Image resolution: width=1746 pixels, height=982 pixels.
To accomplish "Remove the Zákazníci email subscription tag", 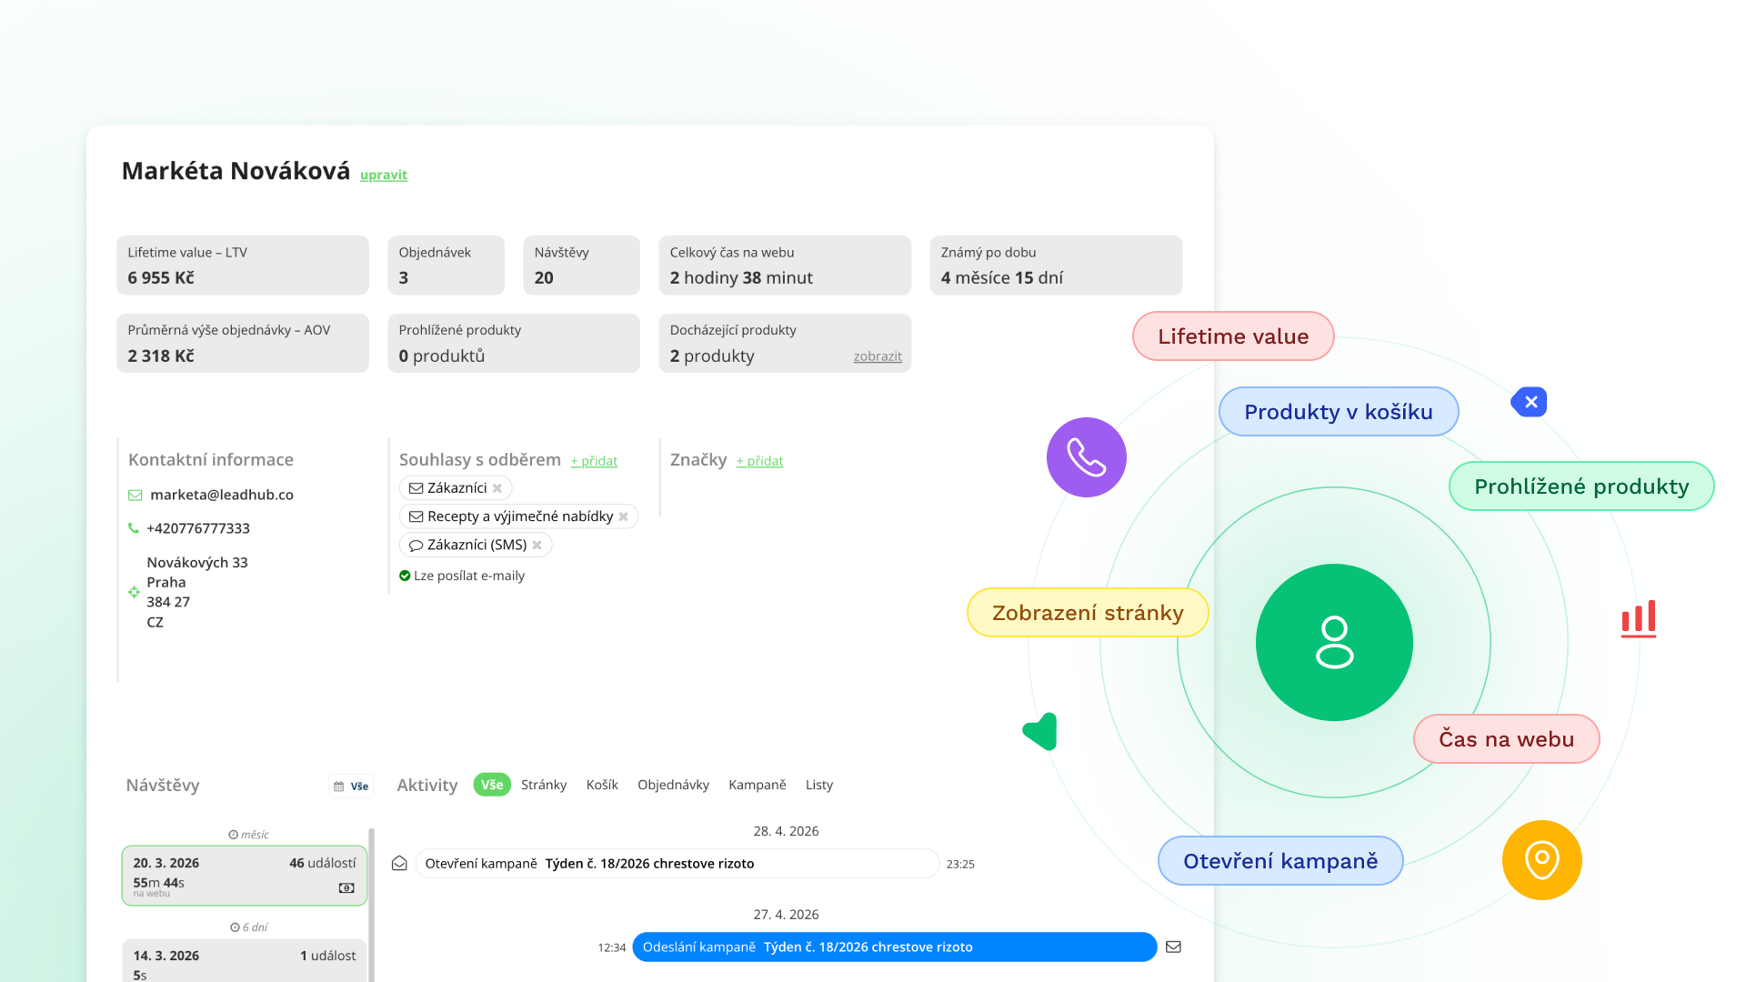I will (x=497, y=488).
